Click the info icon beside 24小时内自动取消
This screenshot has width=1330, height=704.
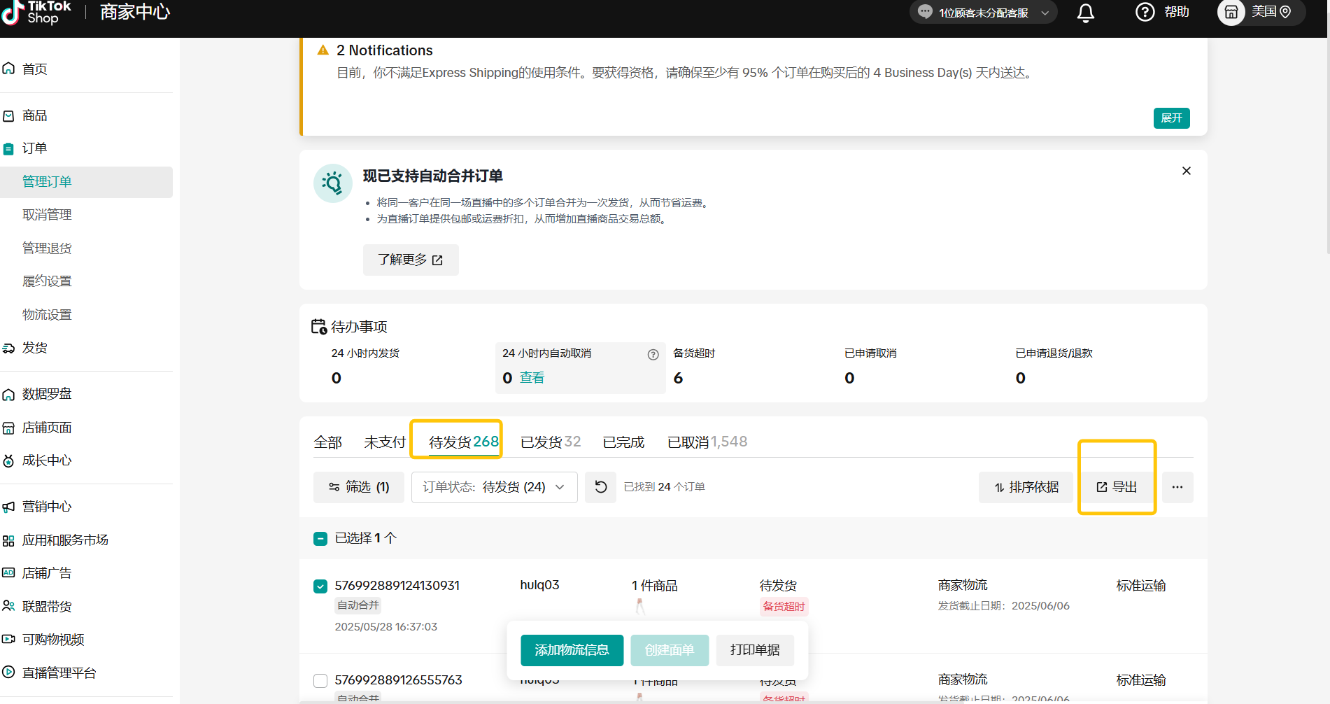(653, 354)
